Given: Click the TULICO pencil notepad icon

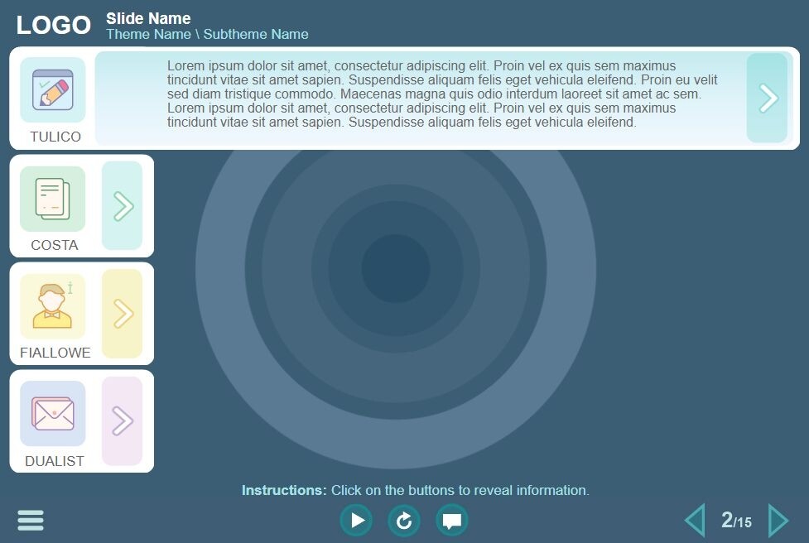Looking at the screenshot, I should (x=53, y=89).
